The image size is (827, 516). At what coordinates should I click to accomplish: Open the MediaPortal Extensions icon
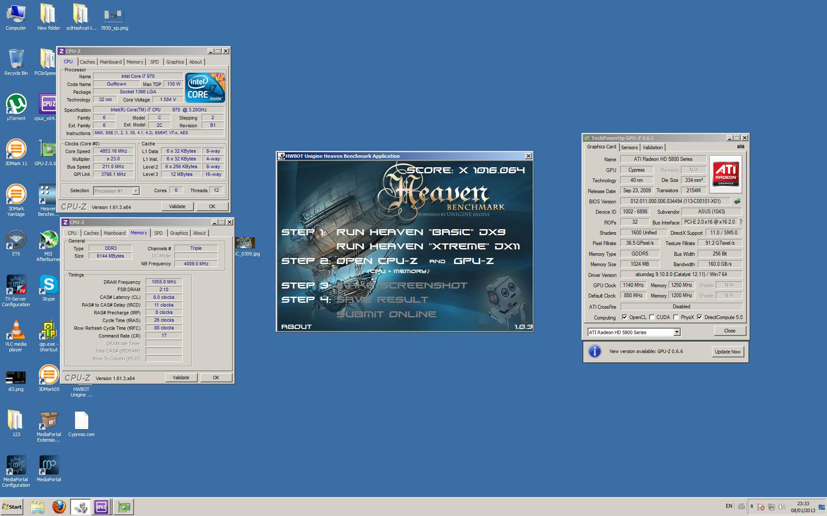48,427
